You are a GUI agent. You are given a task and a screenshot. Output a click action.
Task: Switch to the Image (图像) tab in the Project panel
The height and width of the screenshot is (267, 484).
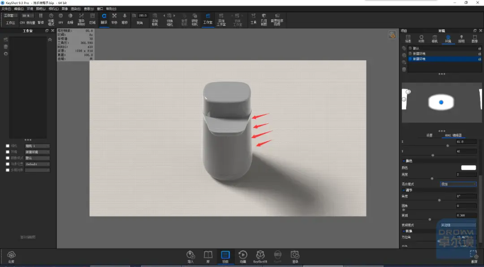click(475, 39)
